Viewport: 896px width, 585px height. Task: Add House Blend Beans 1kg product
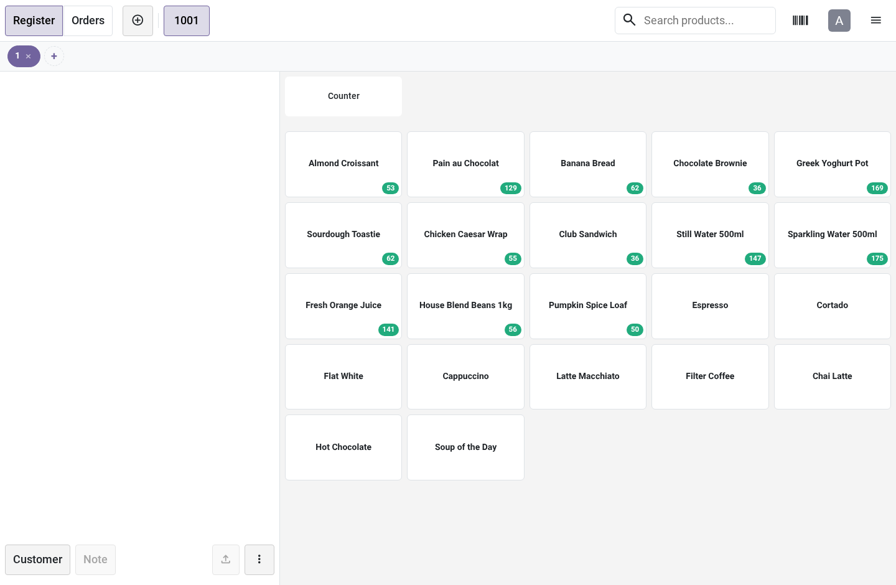click(x=465, y=306)
